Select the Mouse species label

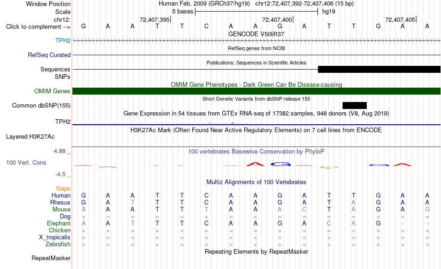click(61, 210)
